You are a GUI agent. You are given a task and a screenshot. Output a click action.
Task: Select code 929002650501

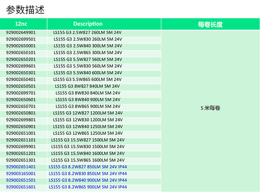click(x=21, y=86)
